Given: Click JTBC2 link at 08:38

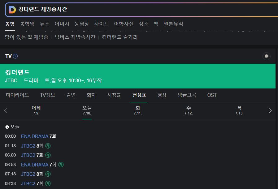Looking at the screenshot, I should [28, 184].
